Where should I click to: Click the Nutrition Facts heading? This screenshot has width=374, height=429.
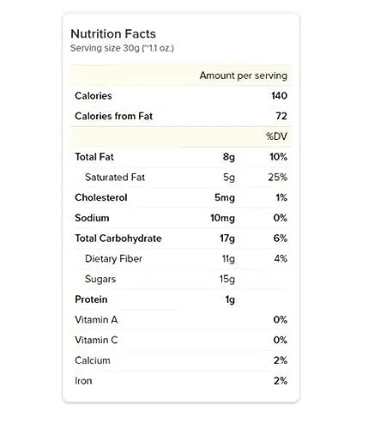tap(113, 33)
